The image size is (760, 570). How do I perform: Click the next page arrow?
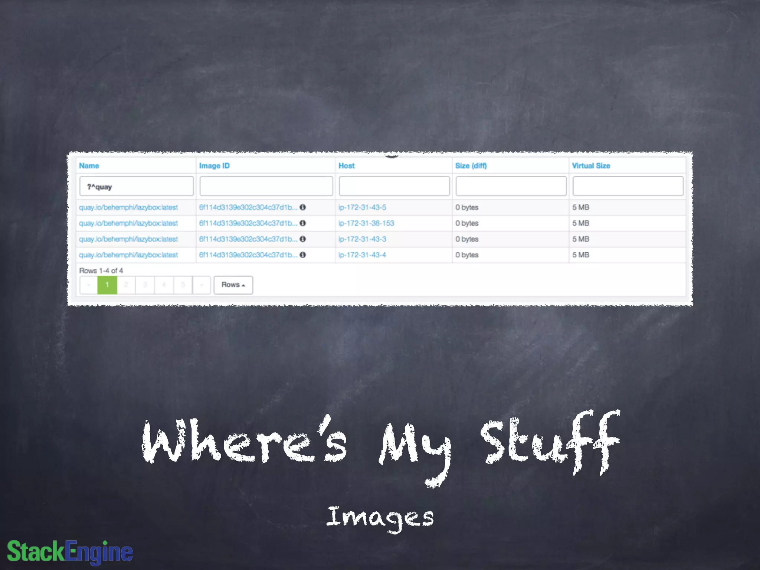click(x=202, y=285)
